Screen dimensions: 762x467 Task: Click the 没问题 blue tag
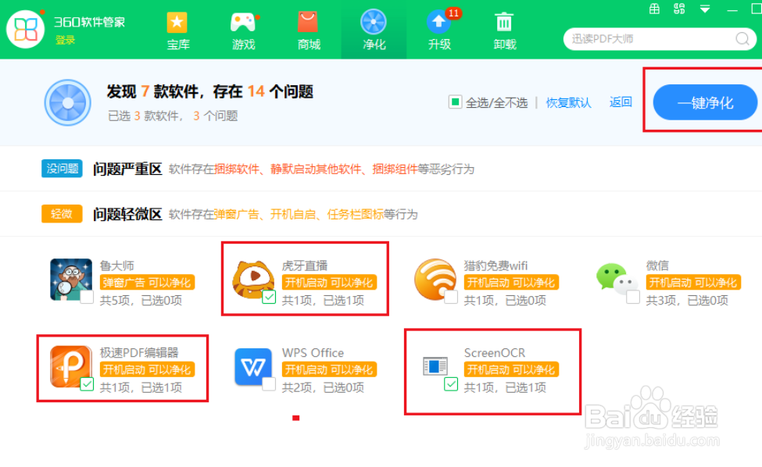click(x=62, y=169)
